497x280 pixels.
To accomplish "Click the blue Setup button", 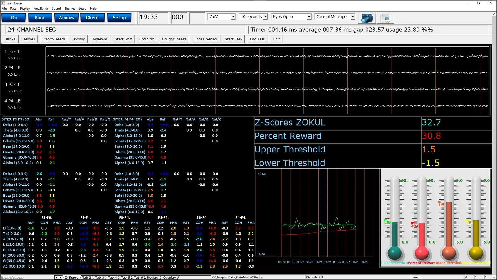I will (119, 18).
